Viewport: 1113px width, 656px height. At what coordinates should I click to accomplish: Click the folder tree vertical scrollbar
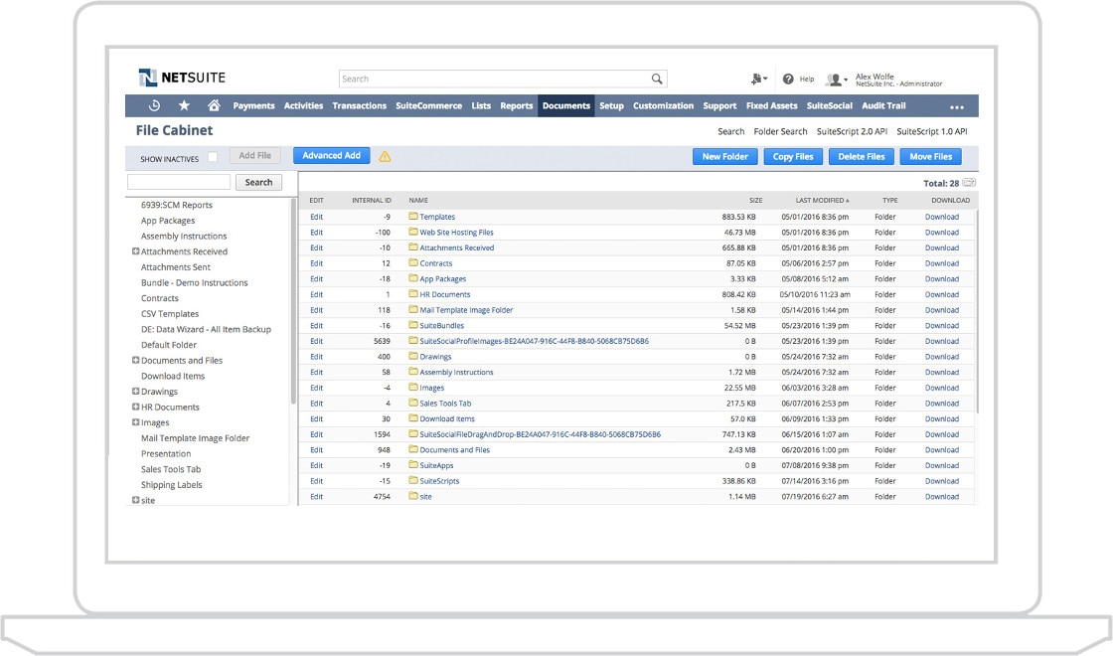293,298
